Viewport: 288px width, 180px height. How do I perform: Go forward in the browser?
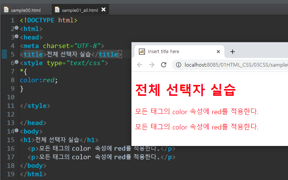(152, 65)
